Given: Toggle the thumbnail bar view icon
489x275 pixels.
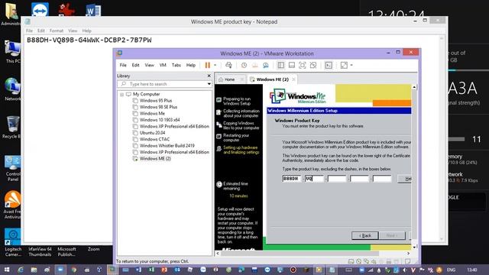Looking at the screenshot, I should pos(292,65).
